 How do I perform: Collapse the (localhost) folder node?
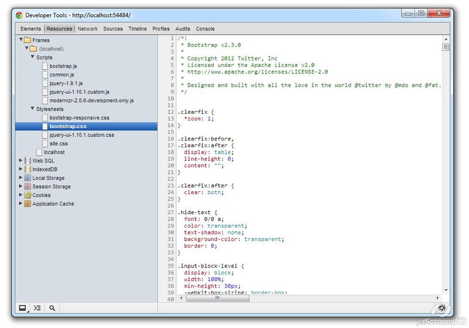26,48
